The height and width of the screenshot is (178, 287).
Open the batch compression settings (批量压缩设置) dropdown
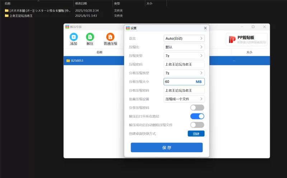(184, 99)
